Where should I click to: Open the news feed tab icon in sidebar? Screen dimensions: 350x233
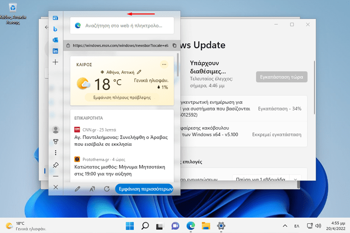pos(56,18)
